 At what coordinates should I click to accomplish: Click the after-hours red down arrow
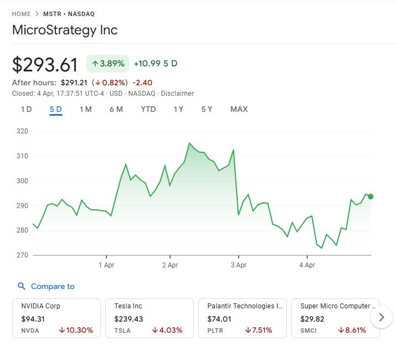pyautogui.click(x=98, y=82)
